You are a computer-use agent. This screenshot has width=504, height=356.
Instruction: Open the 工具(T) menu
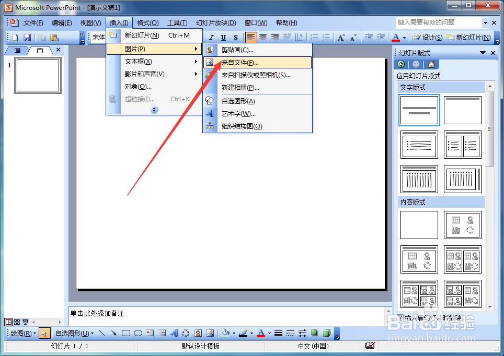[177, 23]
